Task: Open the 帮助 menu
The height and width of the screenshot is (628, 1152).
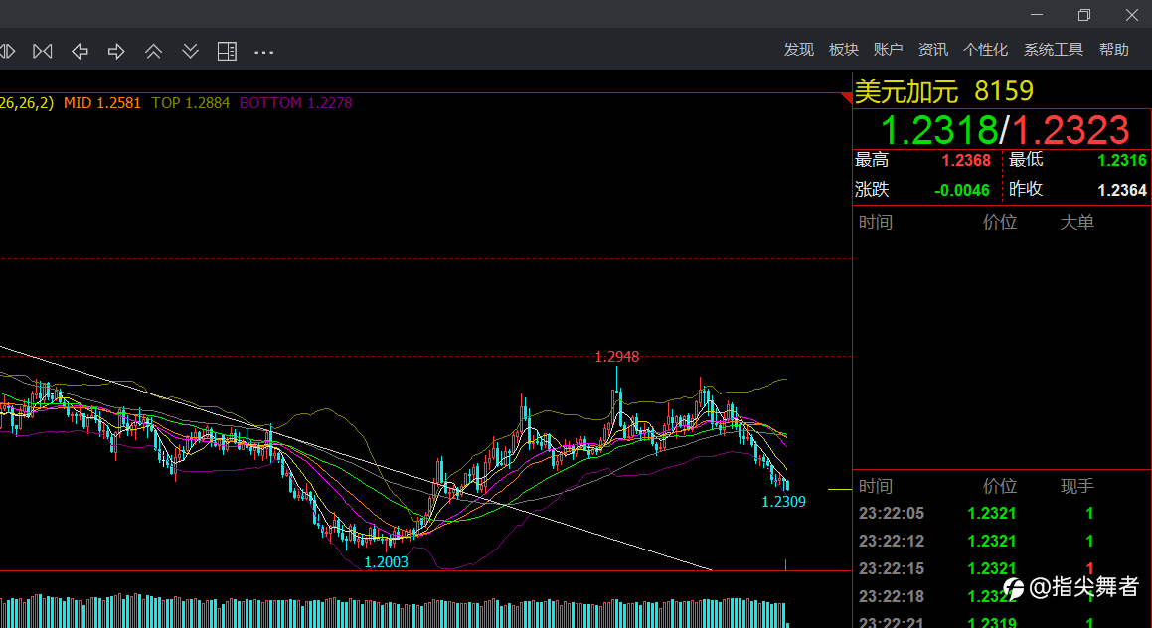Action: pyautogui.click(x=1114, y=50)
